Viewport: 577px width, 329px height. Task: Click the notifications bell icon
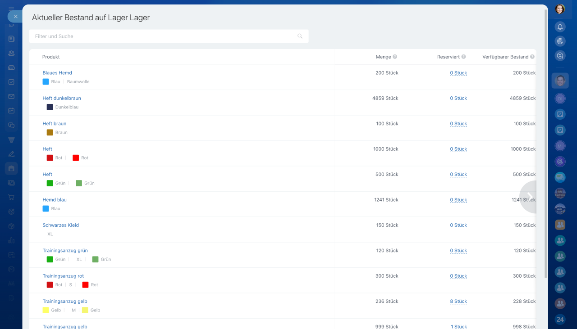(560, 27)
